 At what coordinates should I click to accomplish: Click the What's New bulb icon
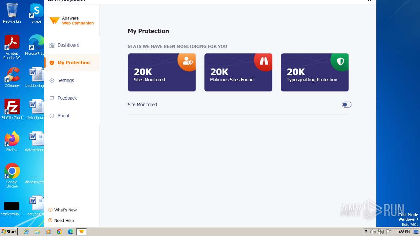tap(50, 210)
